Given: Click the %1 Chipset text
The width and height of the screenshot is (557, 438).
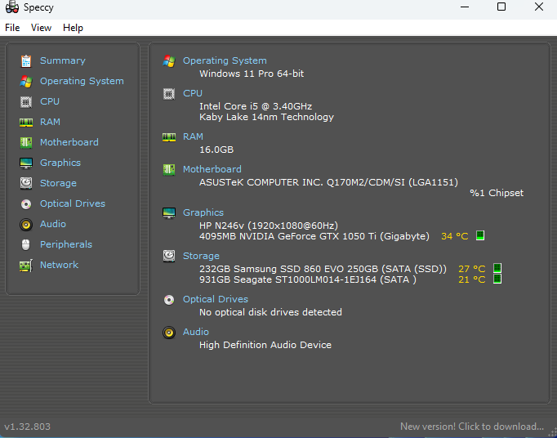Looking at the screenshot, I should pos(497,193).
